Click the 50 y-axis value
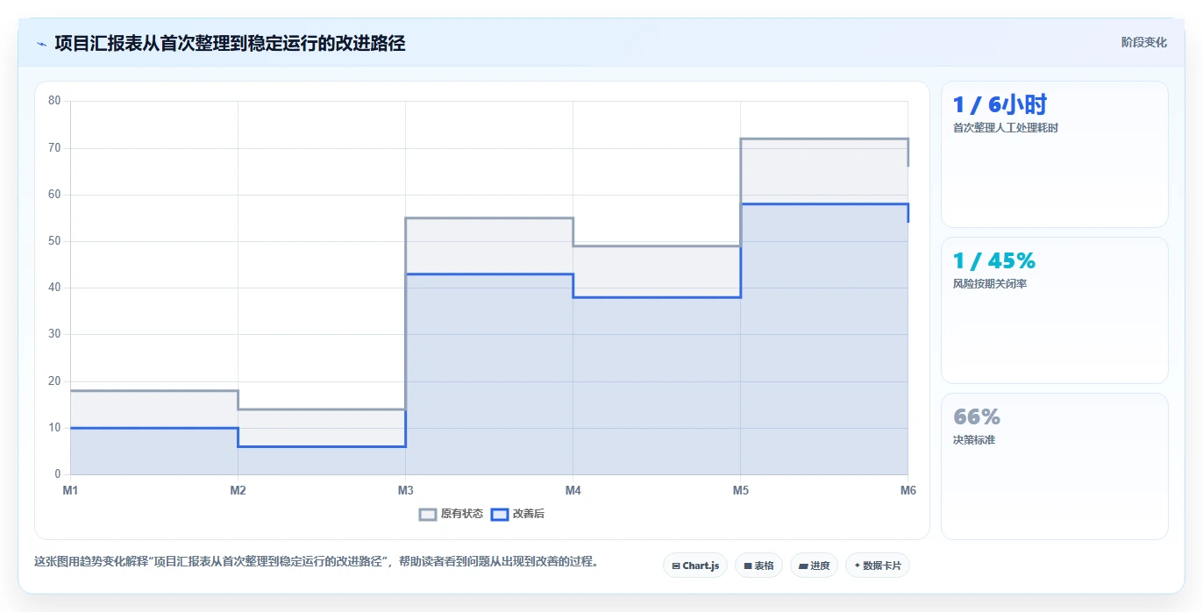The height and width of the screenshot is (612, 1203). coord(54,241)
